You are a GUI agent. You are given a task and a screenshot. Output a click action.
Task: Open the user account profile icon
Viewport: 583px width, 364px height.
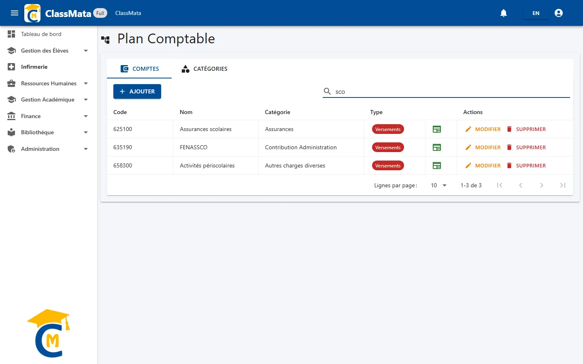[559, 13]
